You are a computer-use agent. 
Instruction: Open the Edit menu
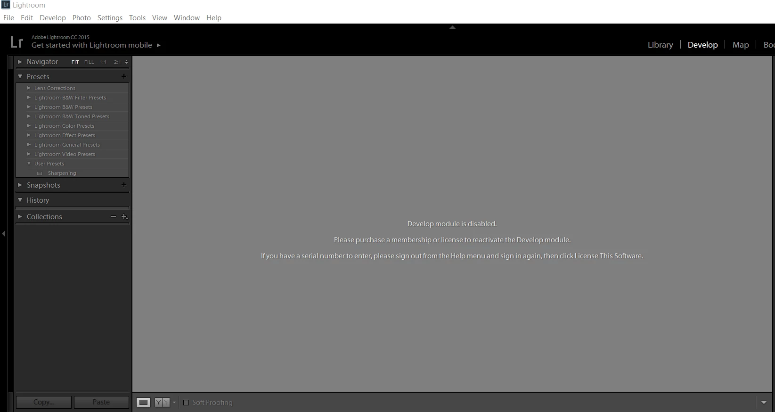coord(27,17)
